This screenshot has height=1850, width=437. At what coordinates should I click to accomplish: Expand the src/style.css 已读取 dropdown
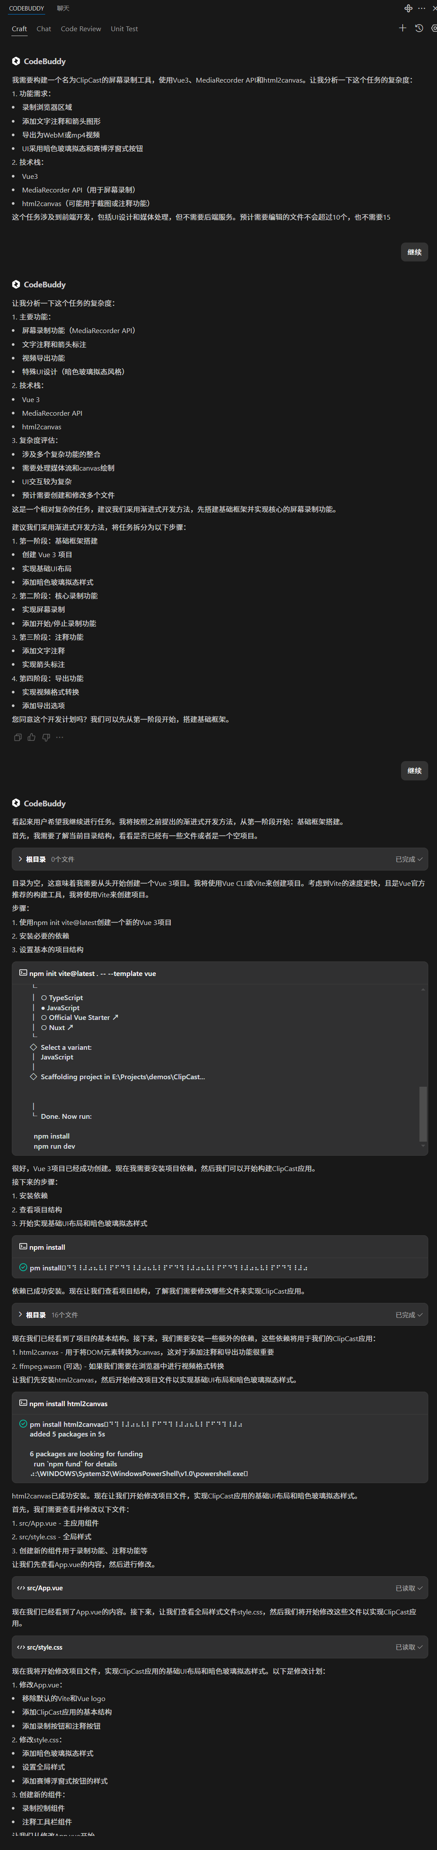pos(219,1647)
